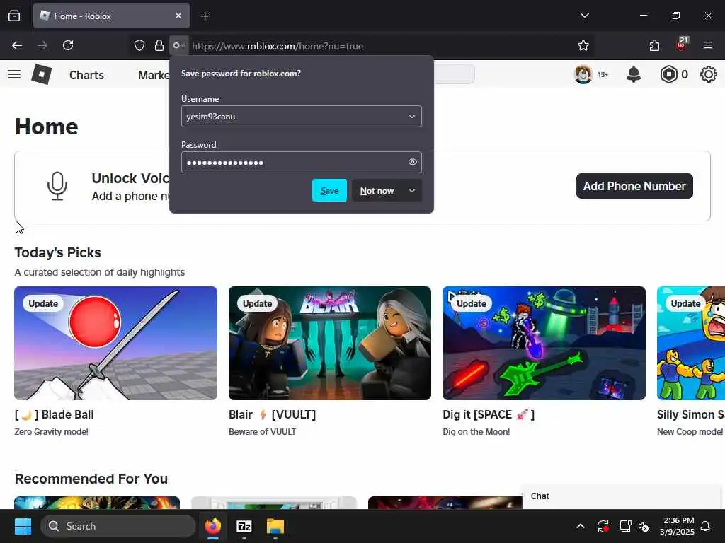This screenshot has width=725, height=543.
Task: Show hidden system tray icons
Action: (581, 526)
